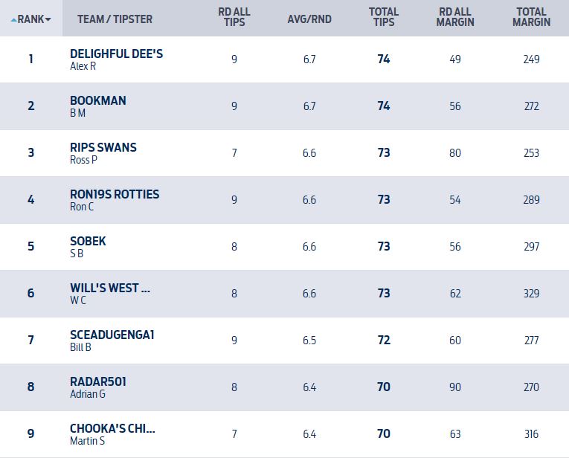Select the RIPS SWANS team

pos(103,147)
